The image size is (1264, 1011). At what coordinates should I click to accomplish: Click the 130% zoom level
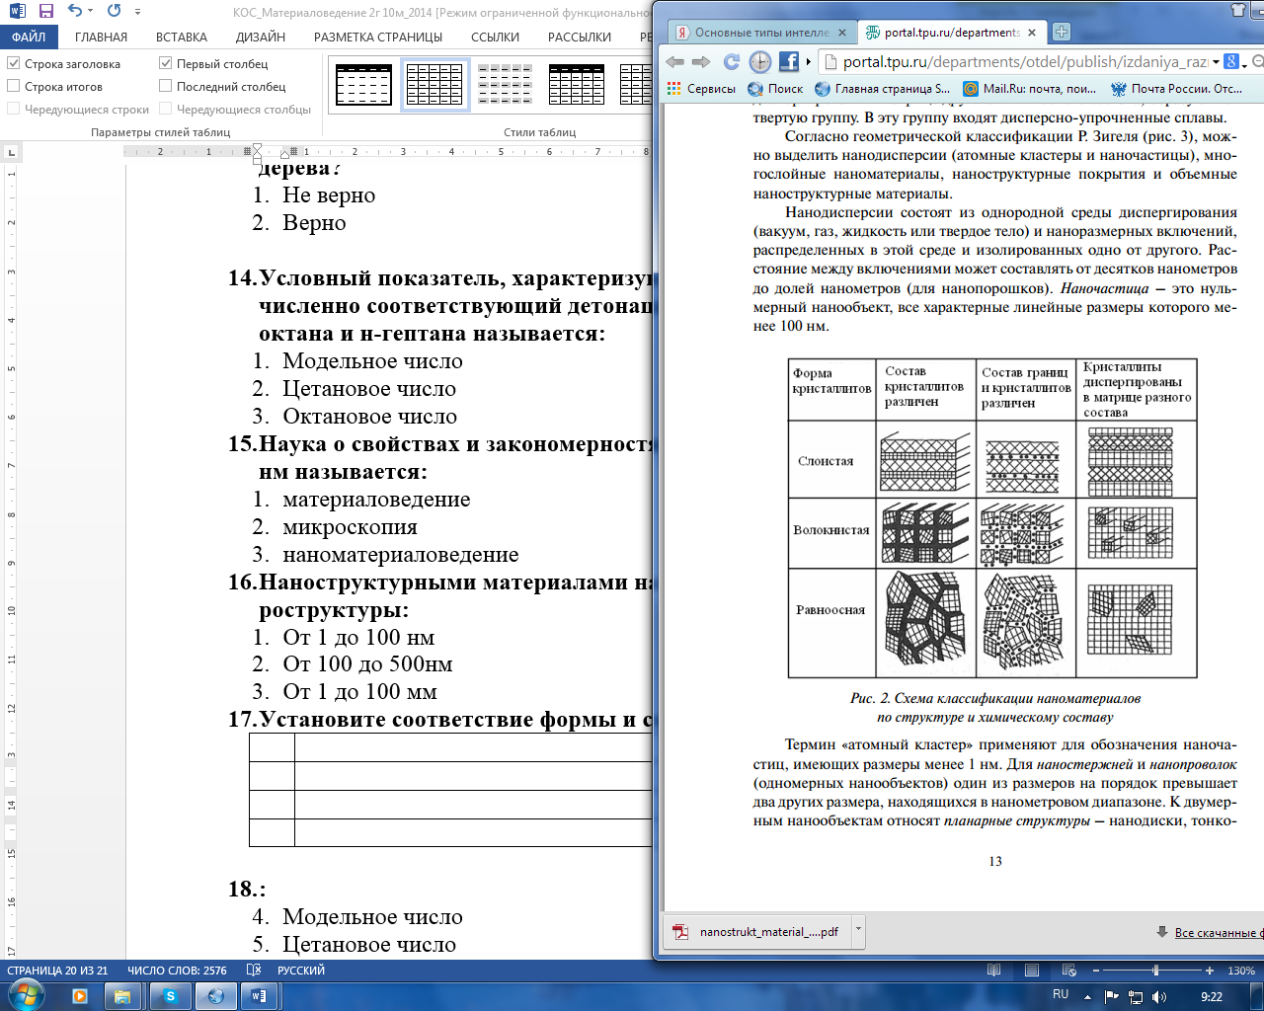click(x=1241, y=972)
